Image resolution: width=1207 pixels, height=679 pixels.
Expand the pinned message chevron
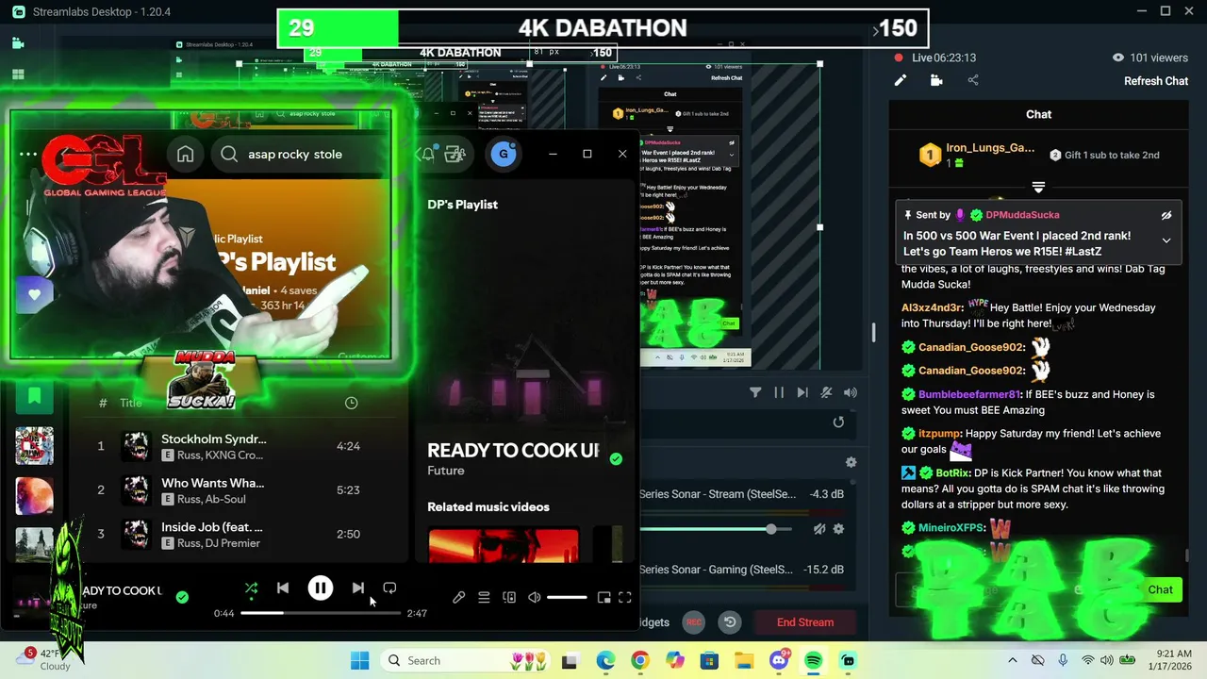[1166, 240]
